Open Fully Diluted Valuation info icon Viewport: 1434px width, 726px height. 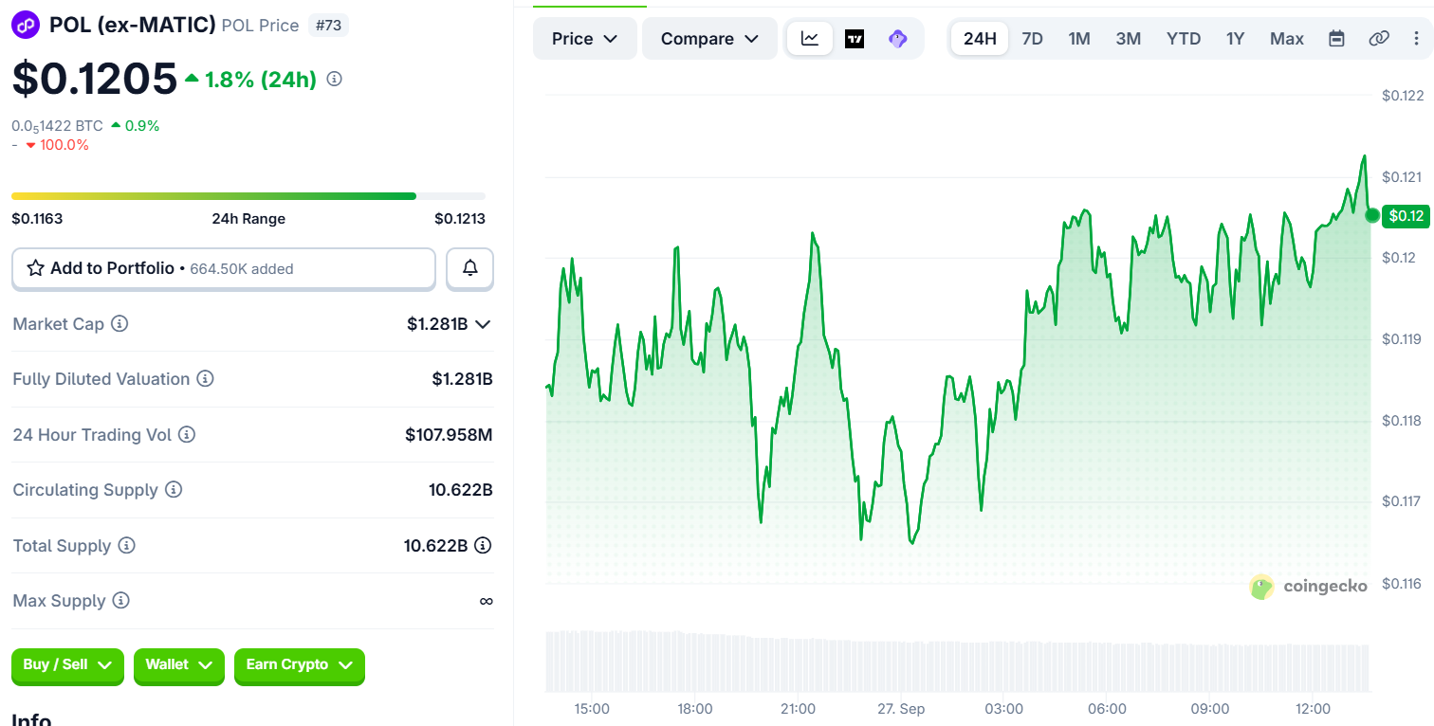pyautogui.click(x=205, y=379)
